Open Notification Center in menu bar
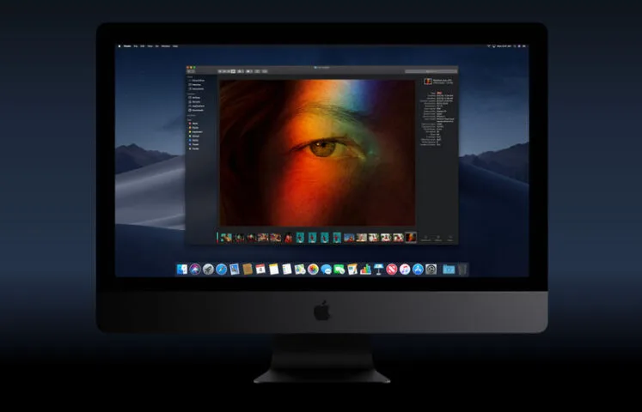 [x=524, y=46]
